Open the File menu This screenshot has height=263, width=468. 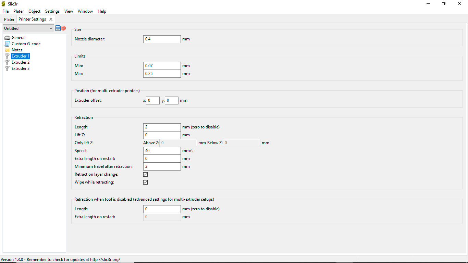(5, 11)
